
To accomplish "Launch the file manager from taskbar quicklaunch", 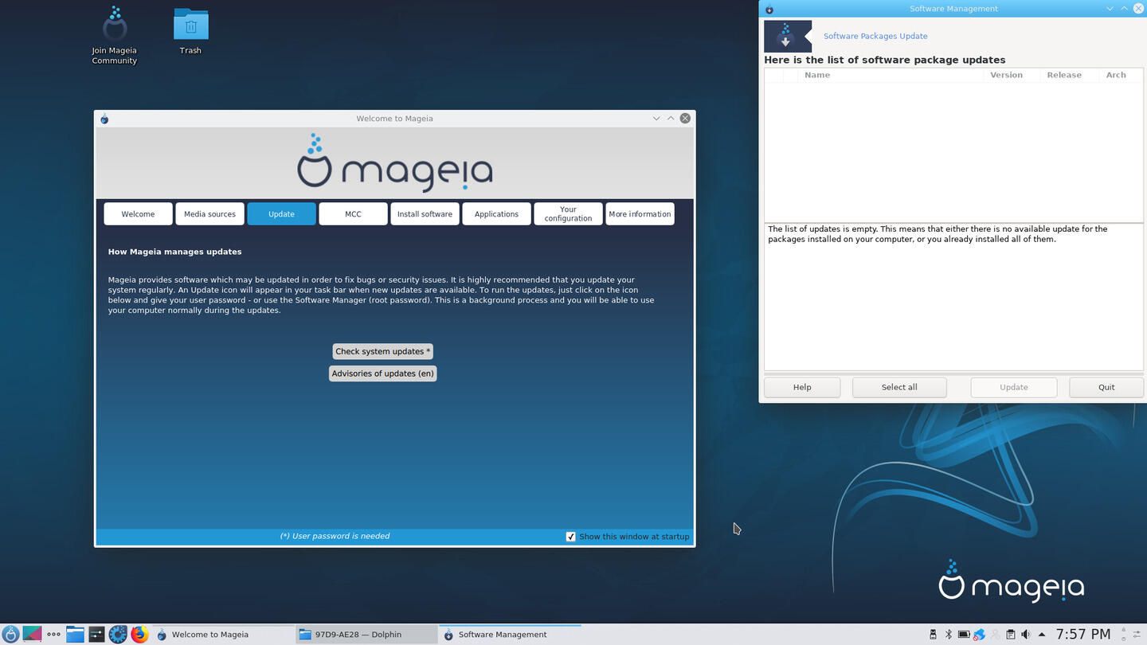I will 75,635.
